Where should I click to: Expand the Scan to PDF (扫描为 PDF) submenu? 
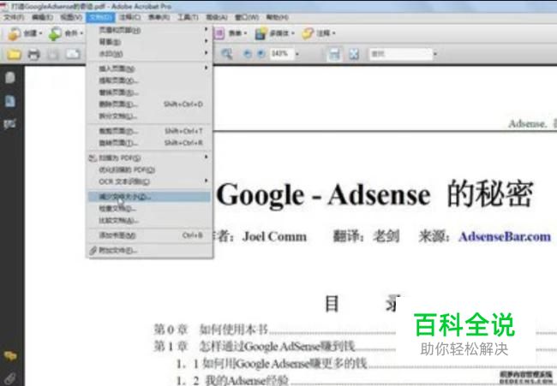[150, 157]
